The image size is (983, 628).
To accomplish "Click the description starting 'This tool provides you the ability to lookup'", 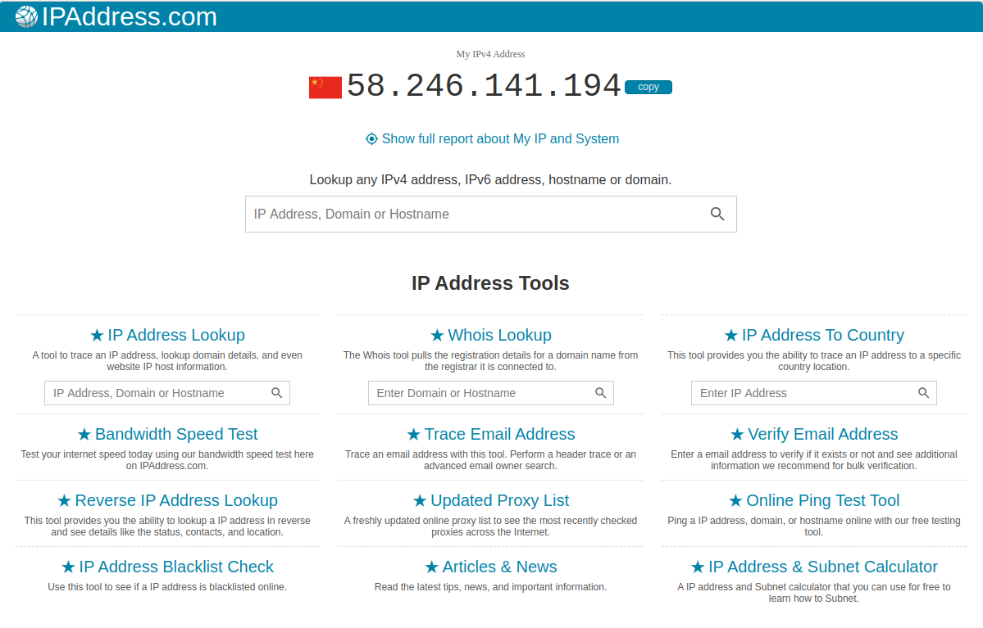I will pyautogui.click(x=167, y=526).
